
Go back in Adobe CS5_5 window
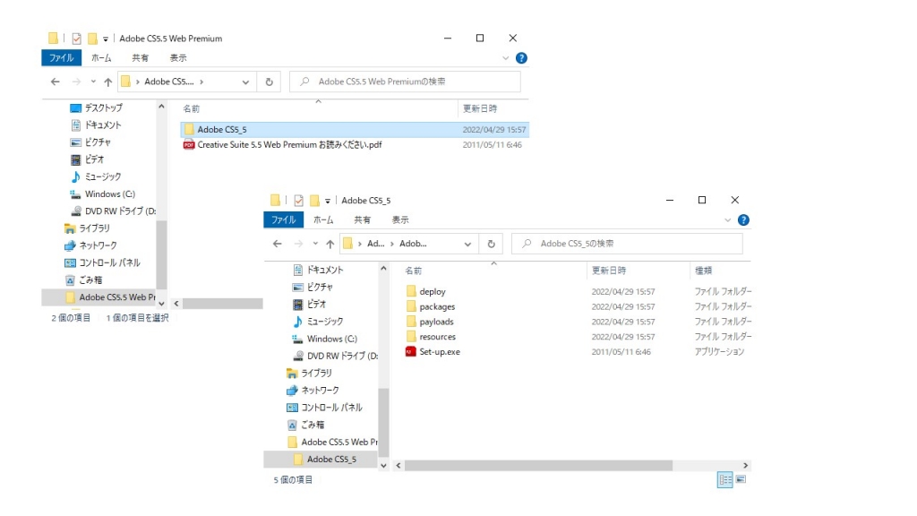278,244
